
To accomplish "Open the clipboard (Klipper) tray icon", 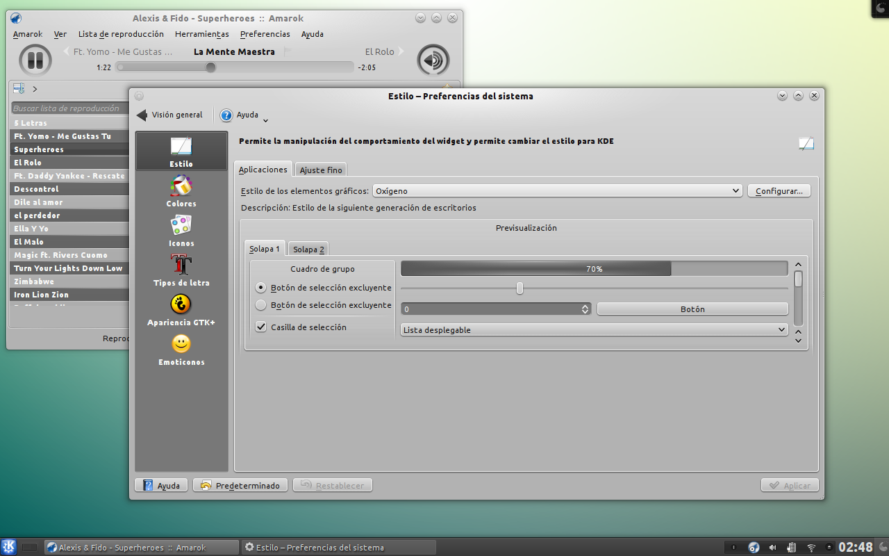I will 792,548.
